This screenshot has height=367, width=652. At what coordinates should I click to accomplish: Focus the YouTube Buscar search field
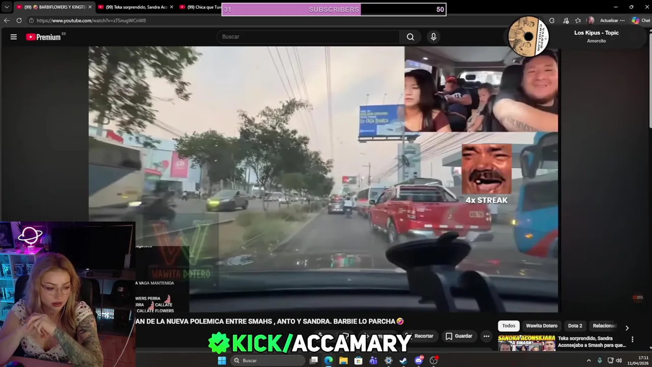click(309, 37)
